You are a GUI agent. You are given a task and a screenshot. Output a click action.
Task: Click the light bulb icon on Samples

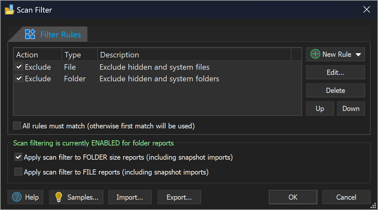click(x=58, y=197)
